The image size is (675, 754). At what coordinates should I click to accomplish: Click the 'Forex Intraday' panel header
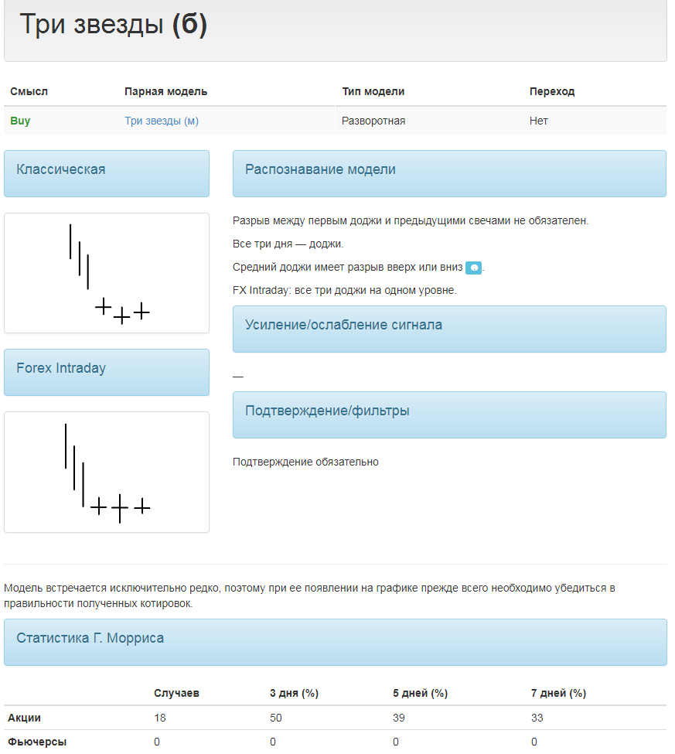[107, 372]
